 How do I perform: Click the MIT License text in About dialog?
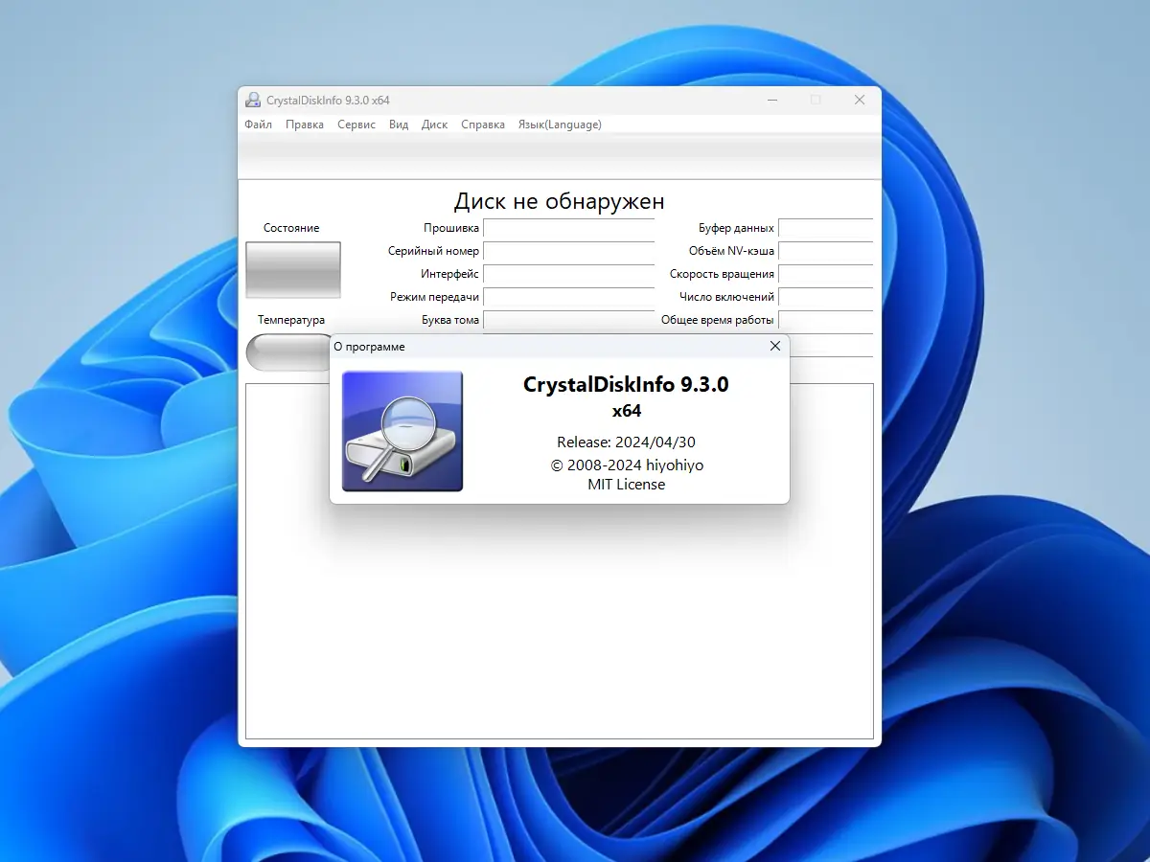click(627, 485)
